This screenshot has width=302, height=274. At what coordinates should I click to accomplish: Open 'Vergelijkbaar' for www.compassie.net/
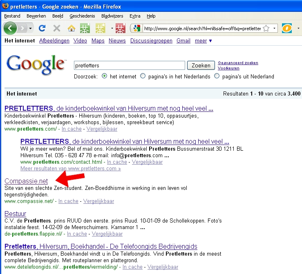click(98, 201)
